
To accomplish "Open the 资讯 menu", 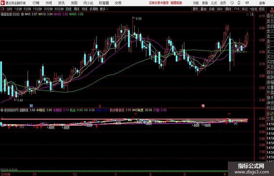I will tap(61, 3).
